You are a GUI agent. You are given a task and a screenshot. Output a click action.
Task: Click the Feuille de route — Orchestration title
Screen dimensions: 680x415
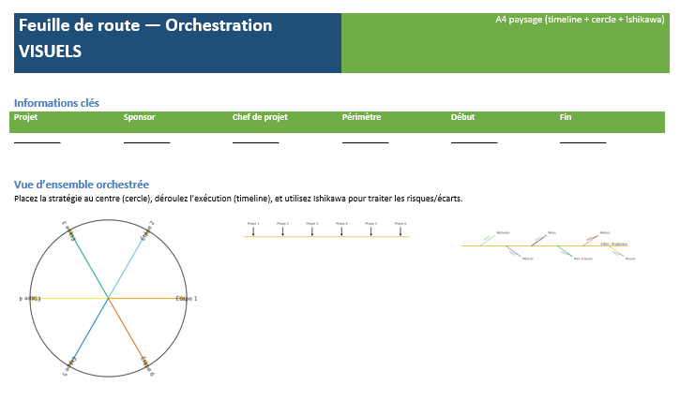point(145,25)
